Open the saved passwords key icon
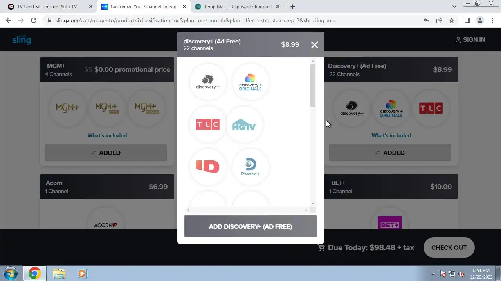Screen dimensions: 501x281 point(427,20)
